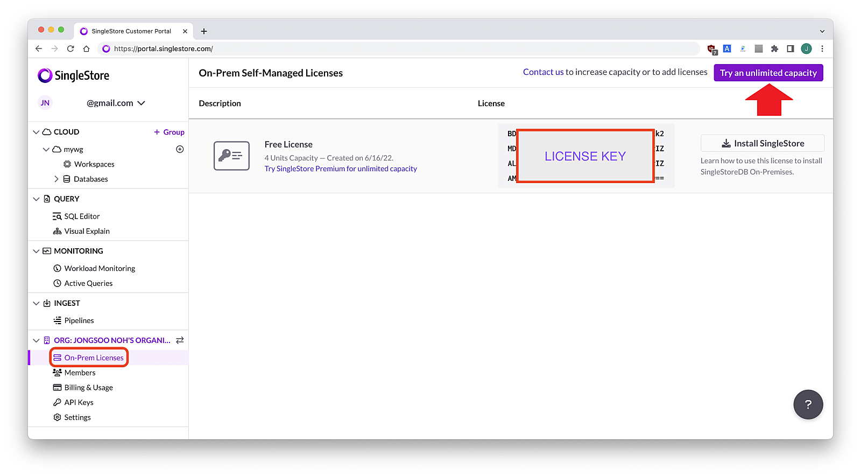Open the browser extensions puzzle icon
Viewport: 861px width, 476px height.
tap(774, 48)
